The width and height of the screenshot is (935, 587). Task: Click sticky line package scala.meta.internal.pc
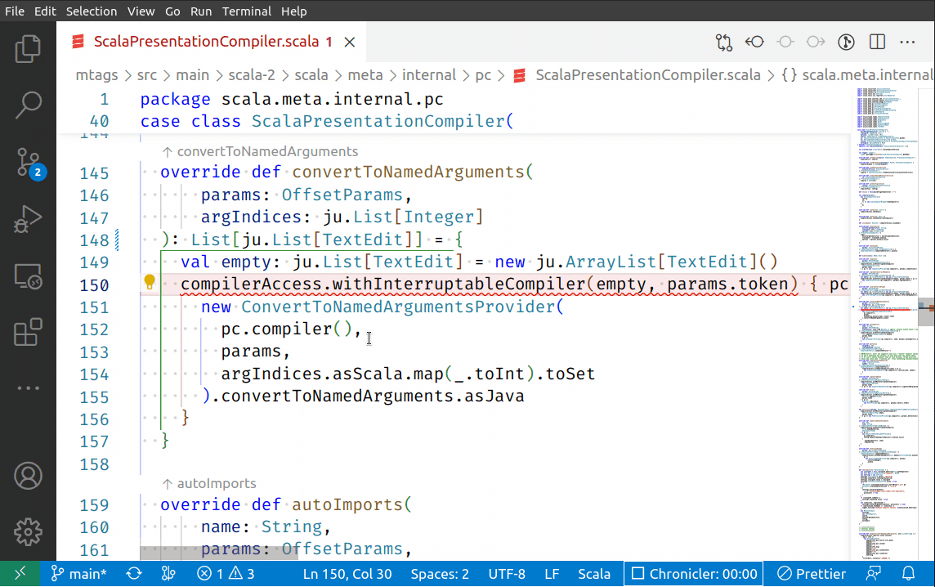point(292,99)
